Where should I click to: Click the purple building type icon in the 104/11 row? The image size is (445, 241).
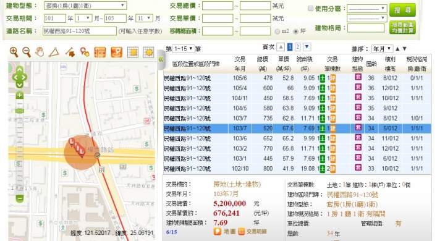358,98
